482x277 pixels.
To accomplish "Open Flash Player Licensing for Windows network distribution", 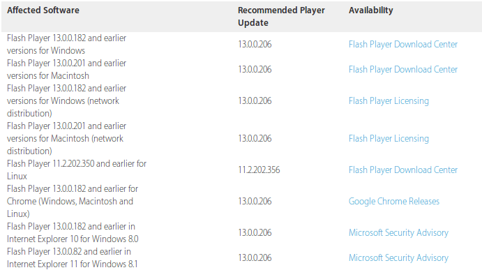I will pos(389,101).
